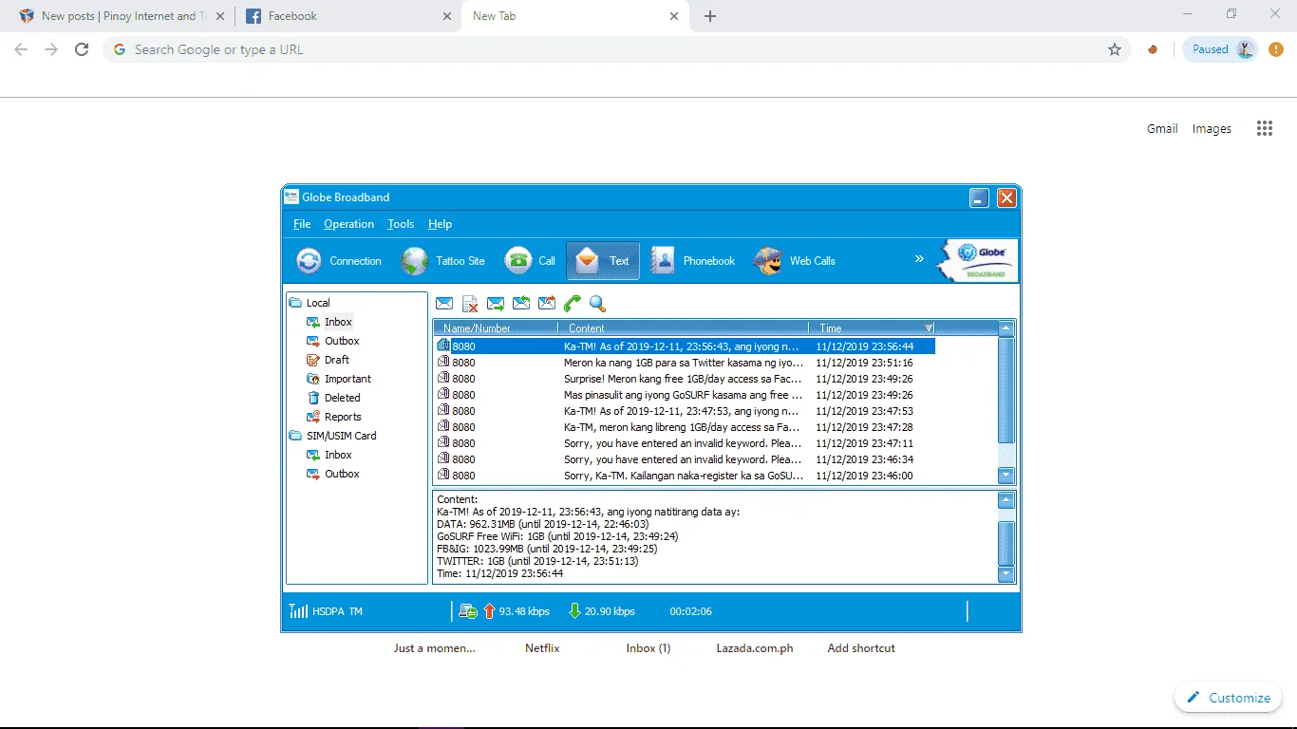Sort messages by Content column header
Image resolution: width=1297 pixels, height=729 pixels.
point(684,327)
